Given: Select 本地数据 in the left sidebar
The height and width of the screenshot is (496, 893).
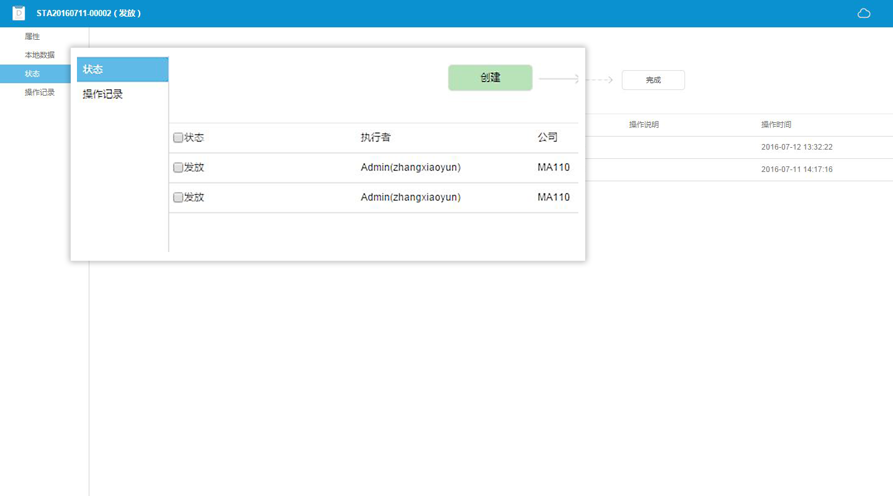Looking at the screenshot, I should [x=40, y=55].
